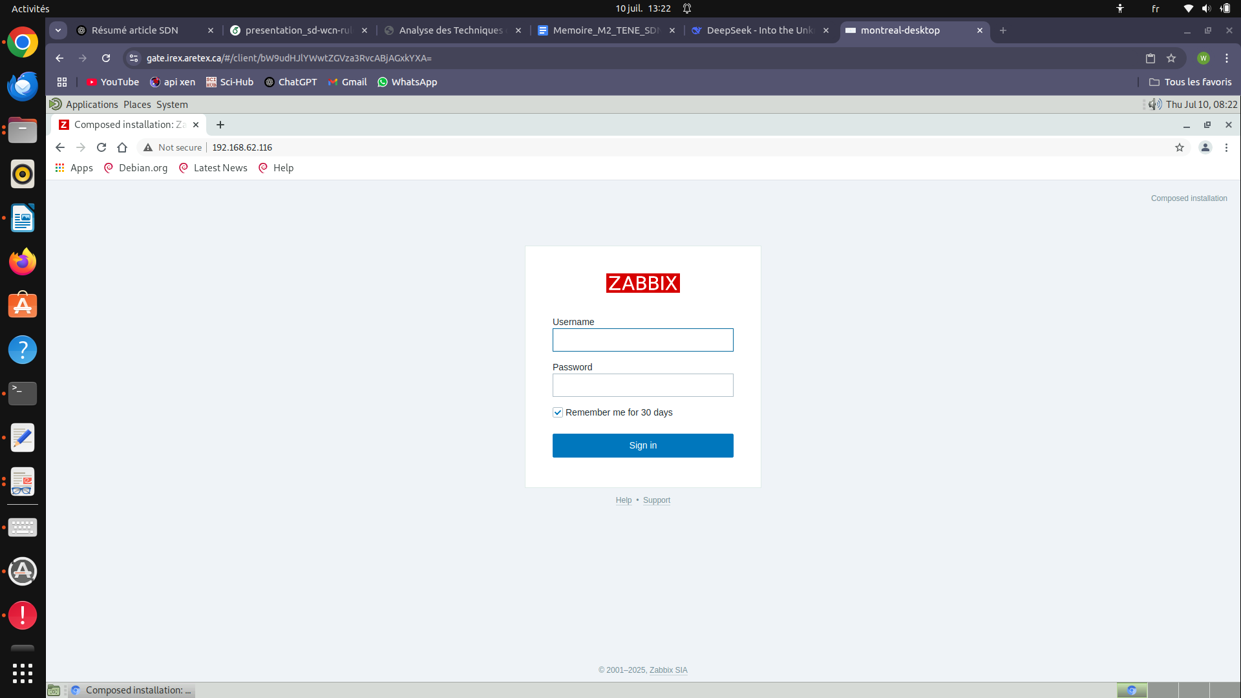The width and height of the screenshot is (1241, 698).
Task: Focus the Username input field
Action: (642, 340)
